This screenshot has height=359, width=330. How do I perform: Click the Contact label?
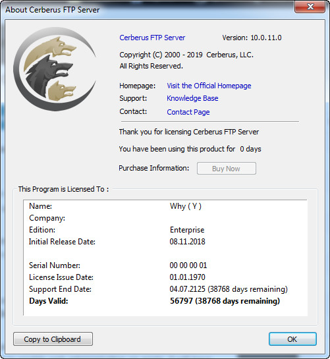pyautogui.click(x=133, y=111)
